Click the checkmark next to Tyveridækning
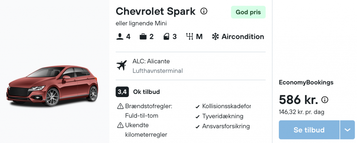The image size is (357, 143). pyautogui.click(x=198, y=117)
